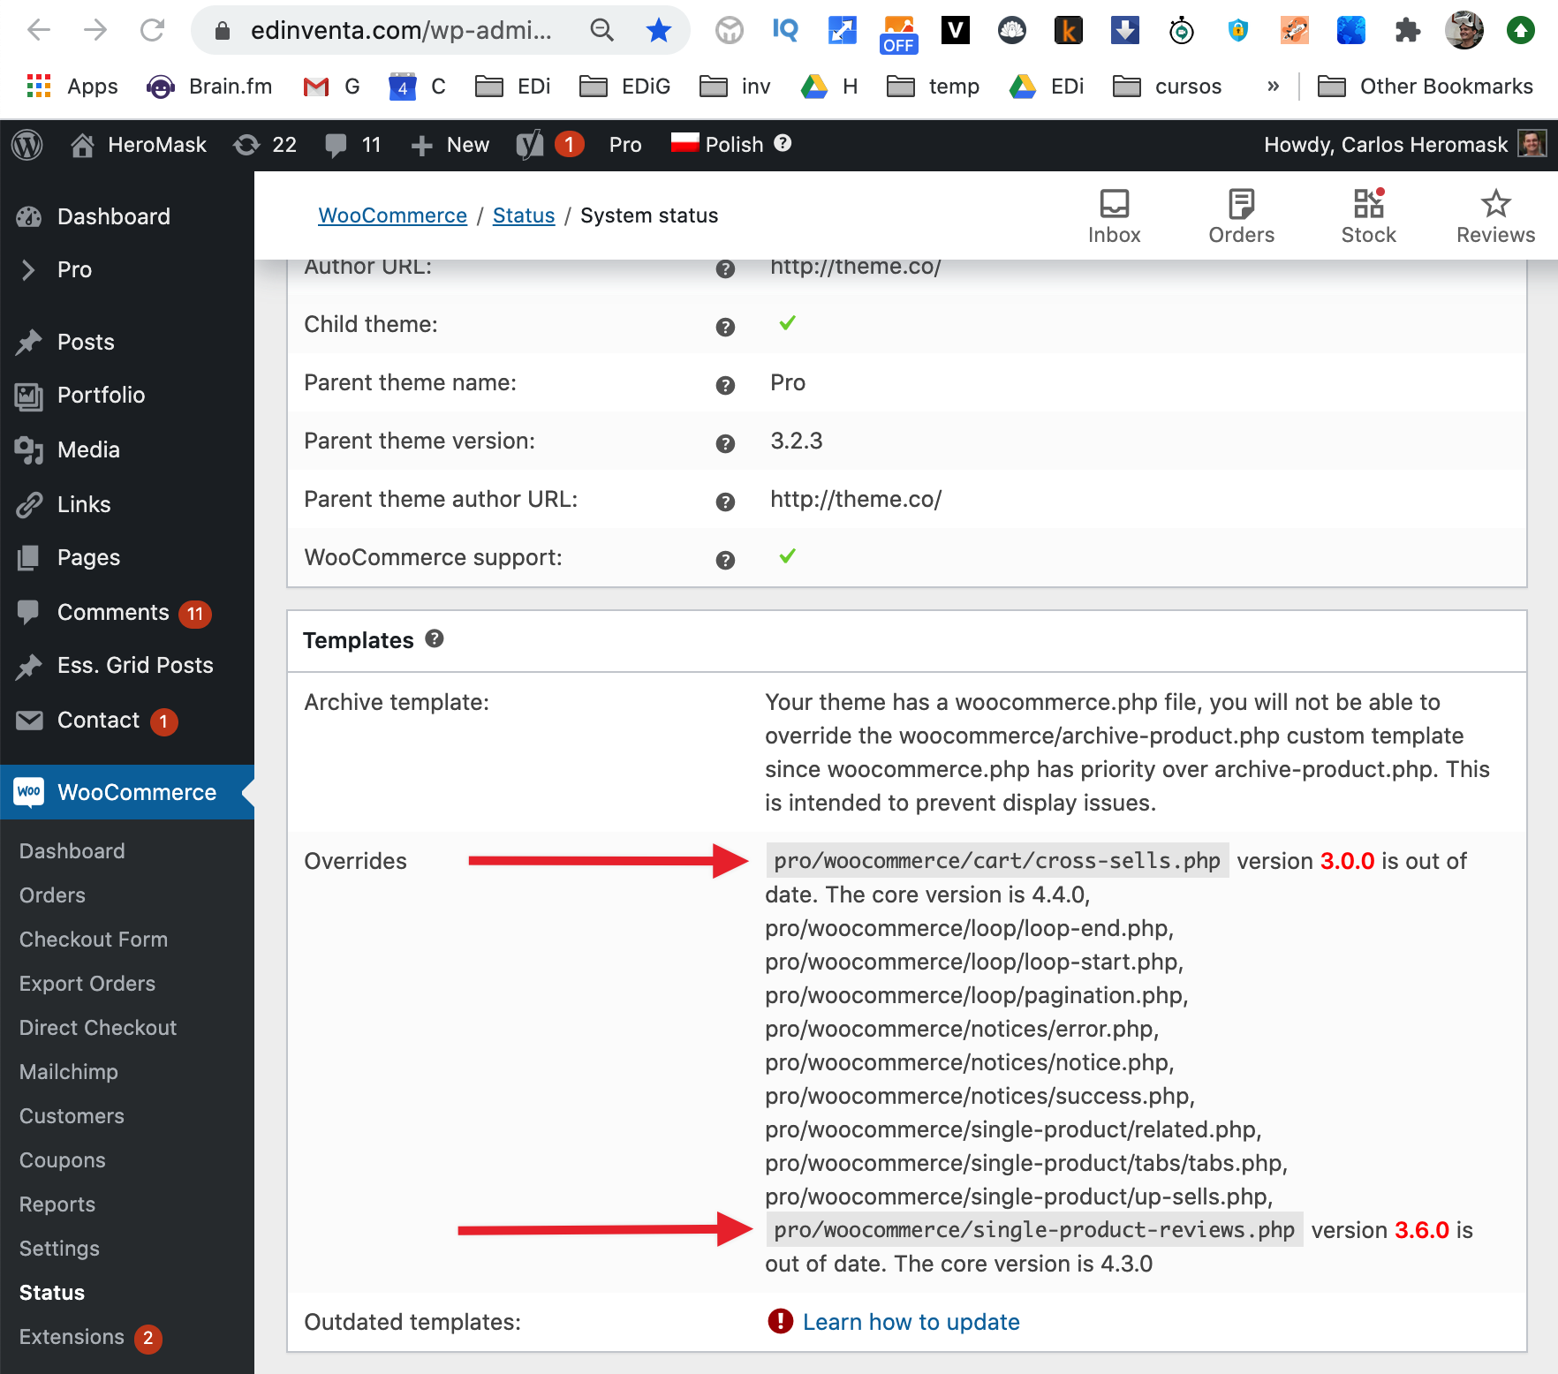Open Links in the sidebar
The image size is (1558, 1374).
click(x=127, y=504)
